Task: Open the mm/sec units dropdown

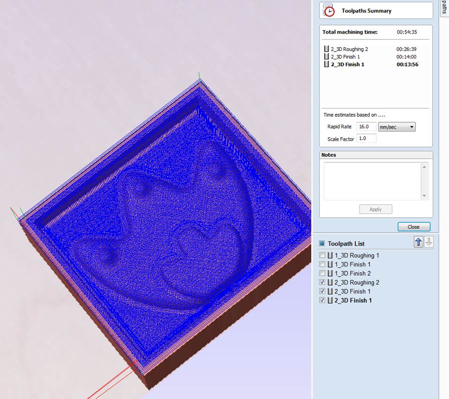Action: pyautogui.click(x=397, y=127)
